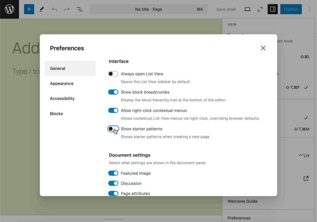Click the Publish button
317x222 pixels.
(x=291, y=9)
